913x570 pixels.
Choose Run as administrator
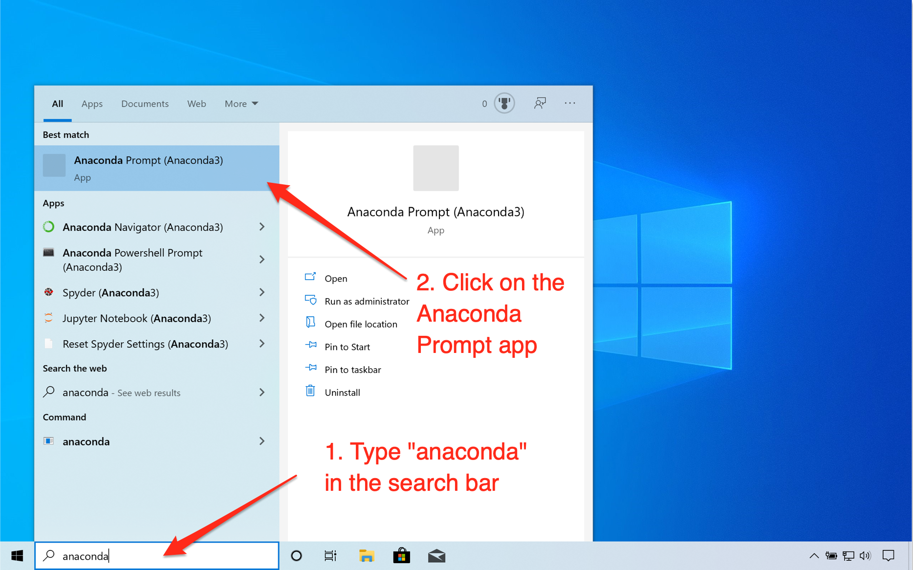pyautogui.click(x=367, y=301)
